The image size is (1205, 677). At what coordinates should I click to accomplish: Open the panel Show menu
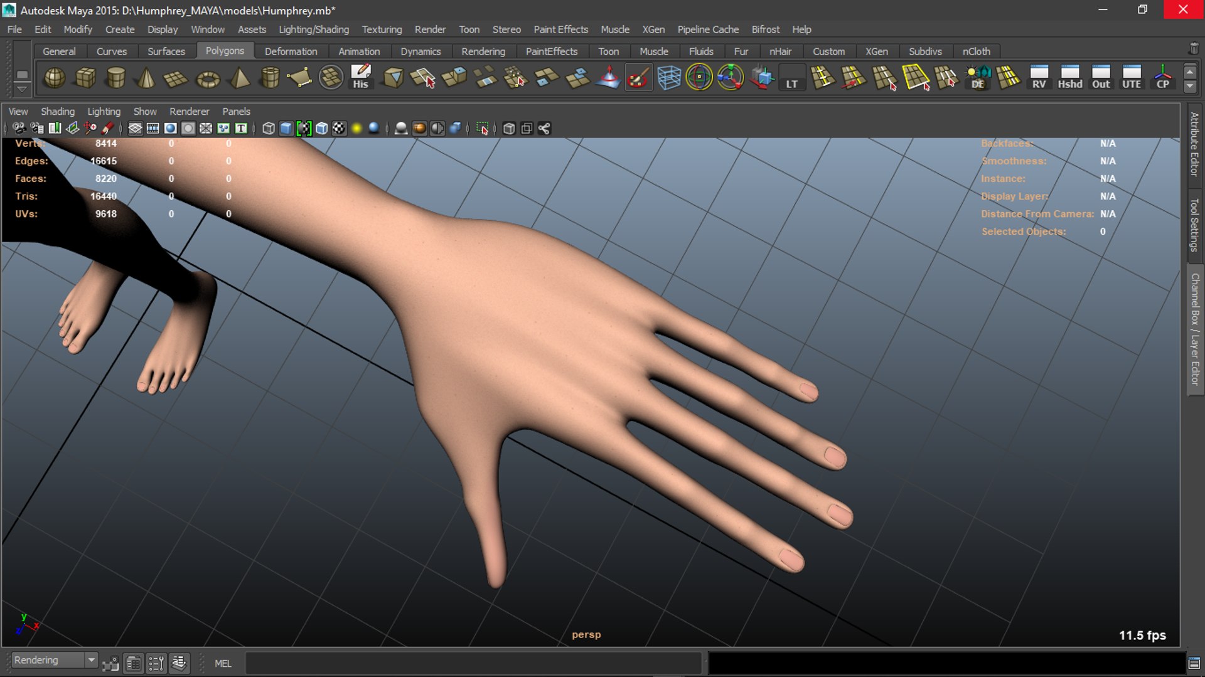click(145, 111)
